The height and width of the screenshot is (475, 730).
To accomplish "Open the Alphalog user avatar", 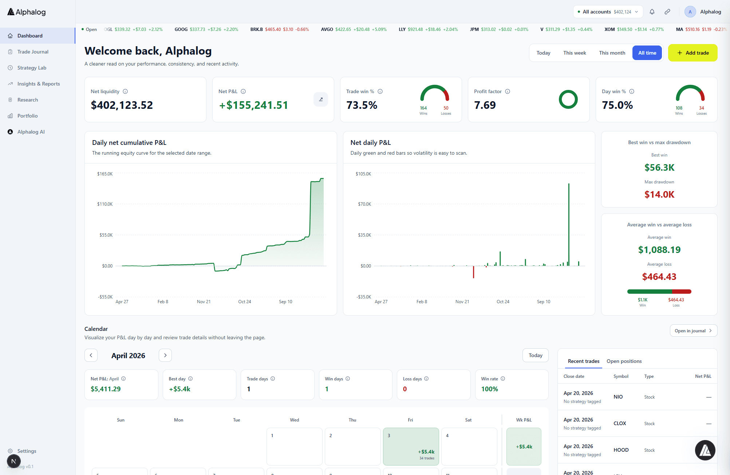I will [x=690, y=12].
